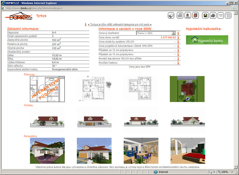The image size is (239, 175).
Task: Click the Hypoteční banka banner
Action: coord(207,40)
